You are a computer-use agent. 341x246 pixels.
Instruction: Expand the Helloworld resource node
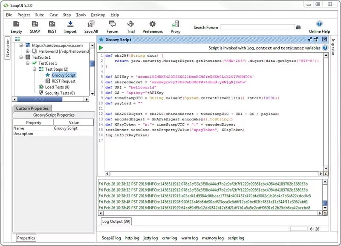(28, 51)
